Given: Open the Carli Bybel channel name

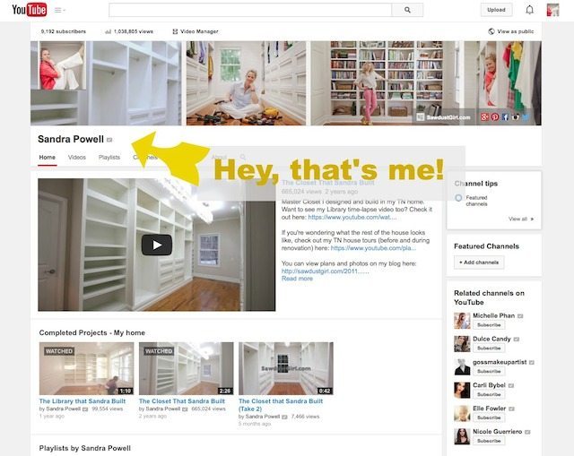Looking at the screenshot, I should pyautogui.click(x=489, y=385).
